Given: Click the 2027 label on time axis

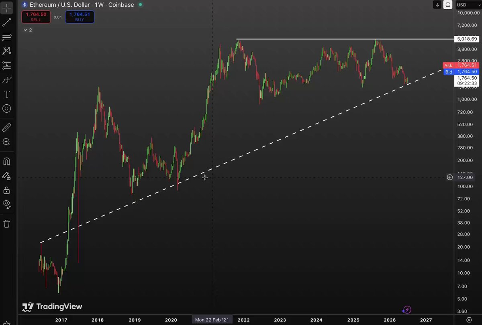Looking at the screenshot, I should point(426,320).
